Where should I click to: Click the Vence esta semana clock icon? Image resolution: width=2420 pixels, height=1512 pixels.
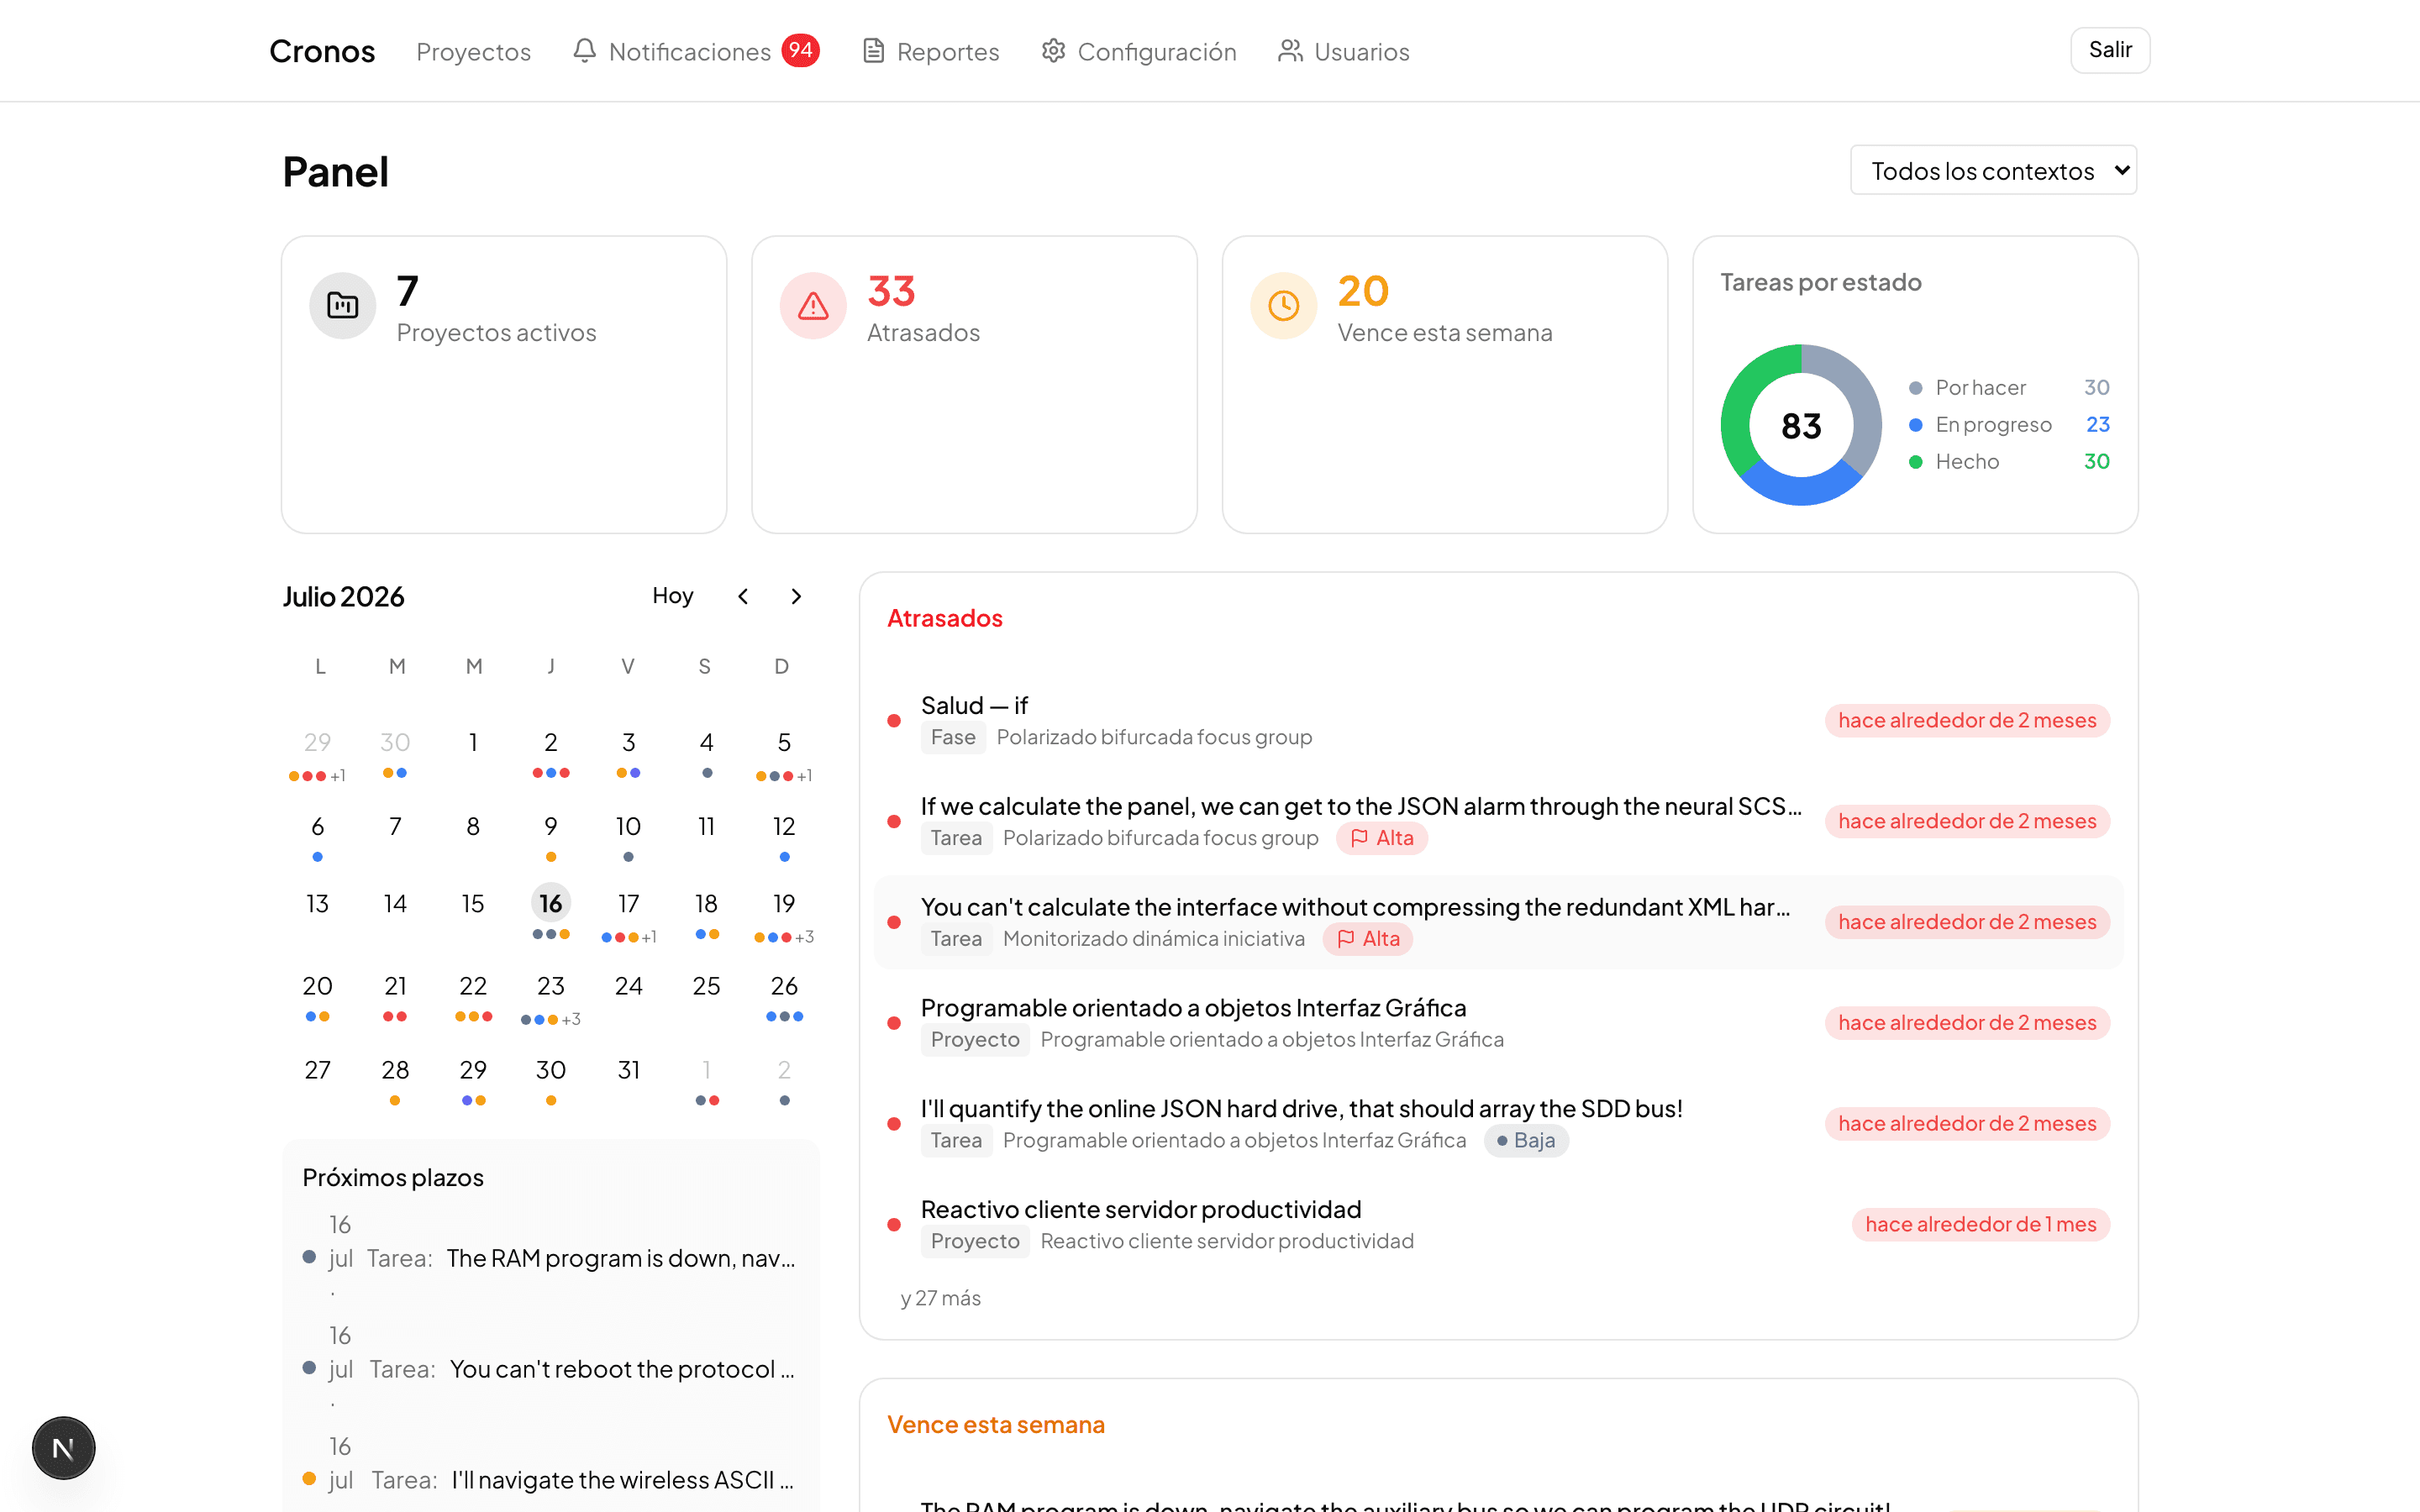(1283, 305)
